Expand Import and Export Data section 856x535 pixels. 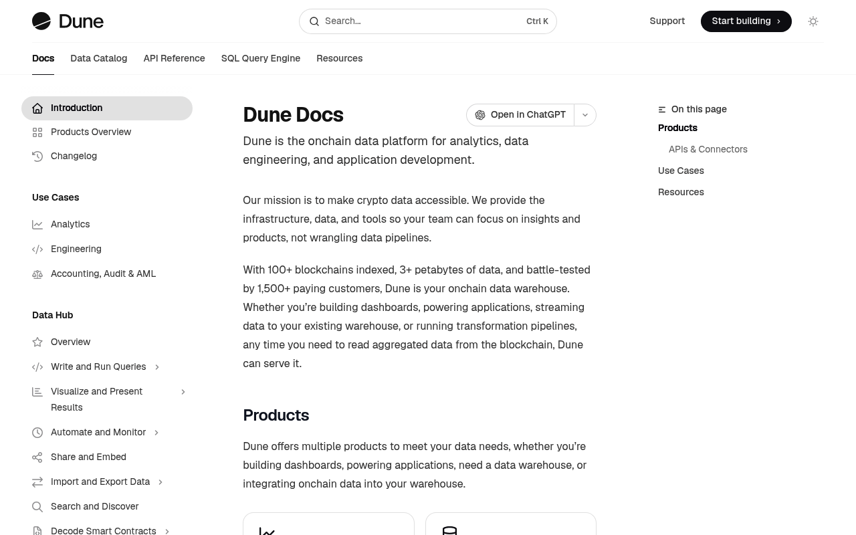[x=160, y=482]
